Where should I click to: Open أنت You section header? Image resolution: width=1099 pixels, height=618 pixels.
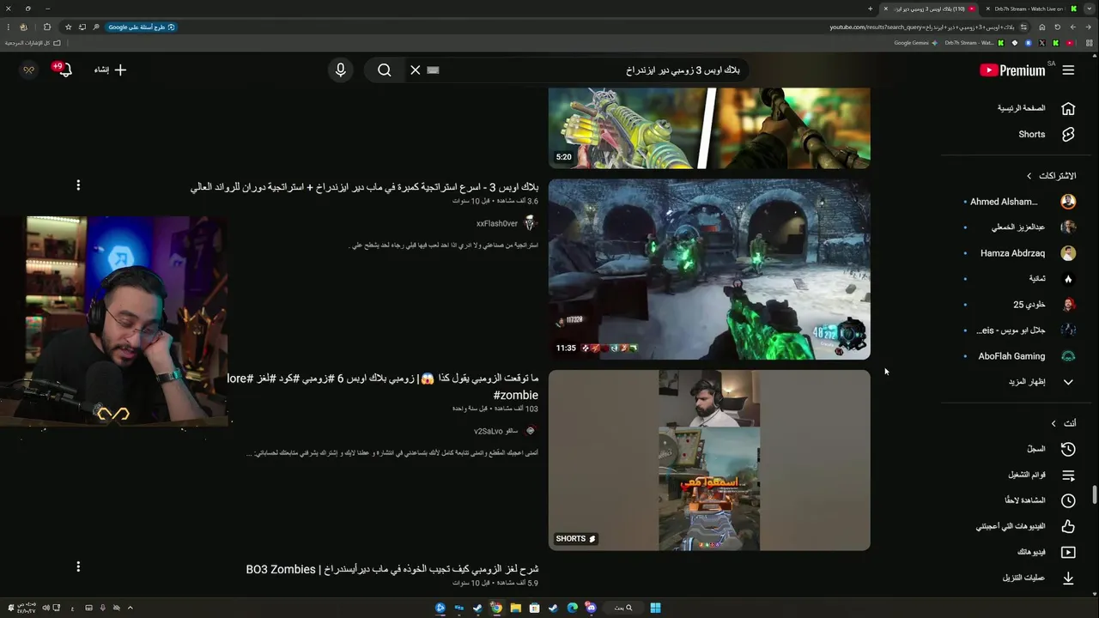pyautogui.click(x=1064, y=423)
